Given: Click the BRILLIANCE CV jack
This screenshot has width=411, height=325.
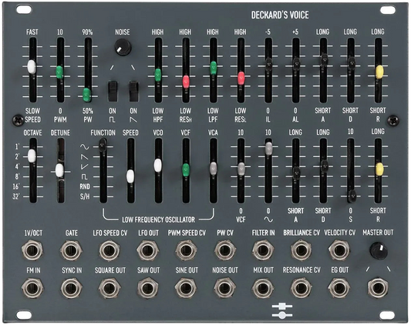Looking at the screenshot, I should (302, 250).
